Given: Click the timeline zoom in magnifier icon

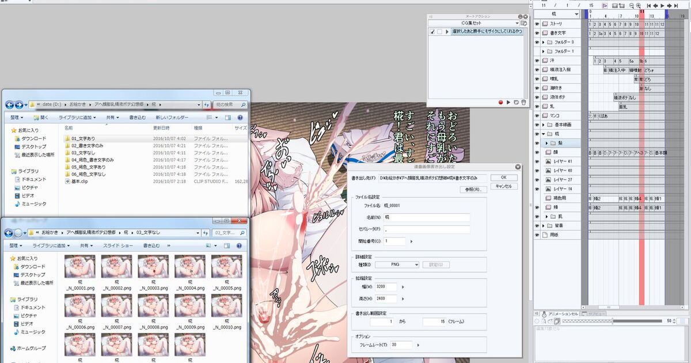Looking at the screenshot, I should pos(639,5).
